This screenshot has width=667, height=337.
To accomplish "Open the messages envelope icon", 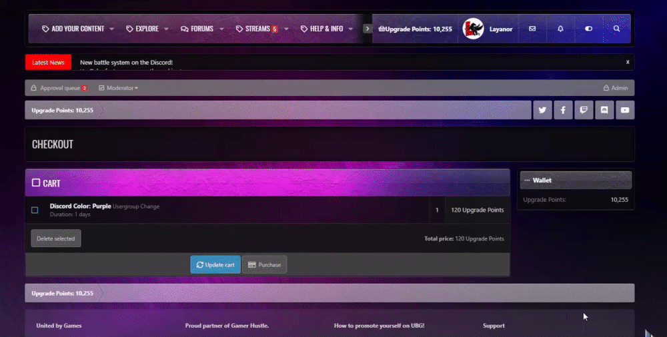I will pyautogui.click(x=532, y=29).
